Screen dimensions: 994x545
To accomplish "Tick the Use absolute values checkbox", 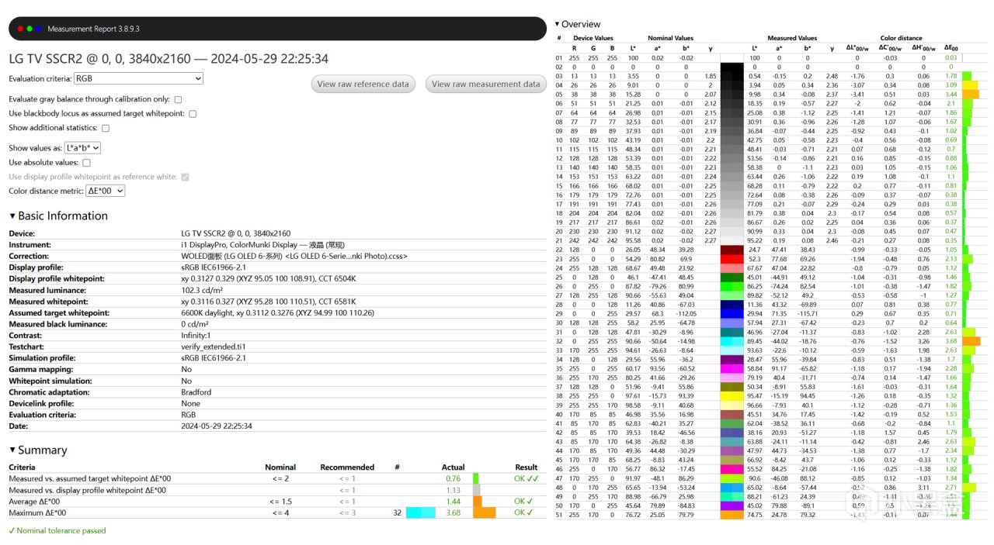I will click(86, 163).
